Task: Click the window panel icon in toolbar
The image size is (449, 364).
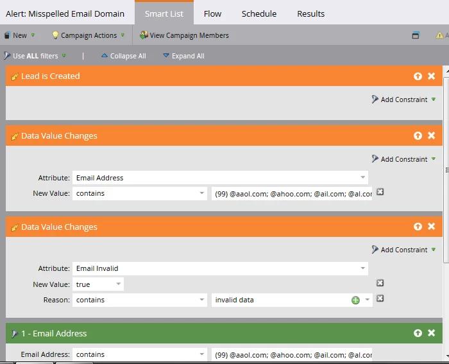Action: pos(416,35)
